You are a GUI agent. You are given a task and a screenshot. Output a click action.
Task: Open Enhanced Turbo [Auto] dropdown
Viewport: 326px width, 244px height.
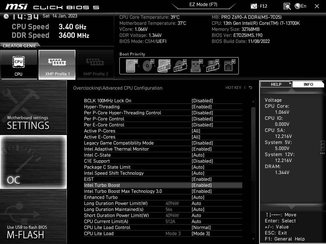point(198,197)
